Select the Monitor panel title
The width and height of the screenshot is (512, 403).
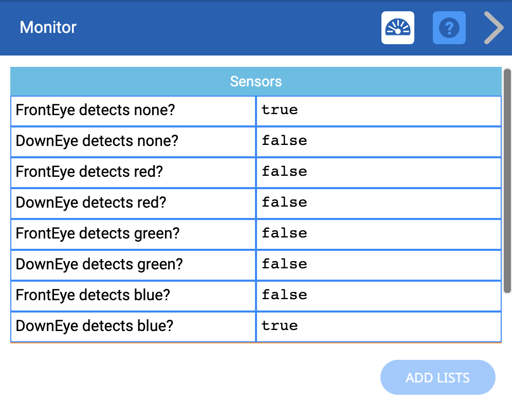tap(48, 27)
